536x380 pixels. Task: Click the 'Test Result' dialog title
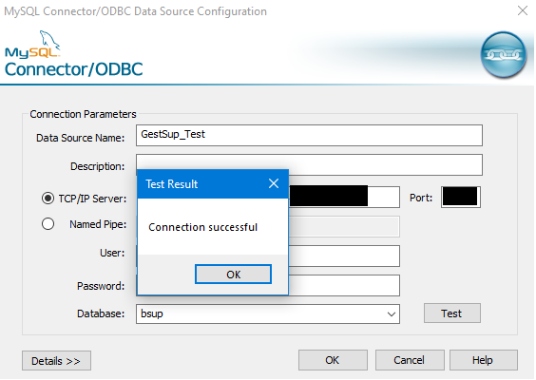point(172,184)
